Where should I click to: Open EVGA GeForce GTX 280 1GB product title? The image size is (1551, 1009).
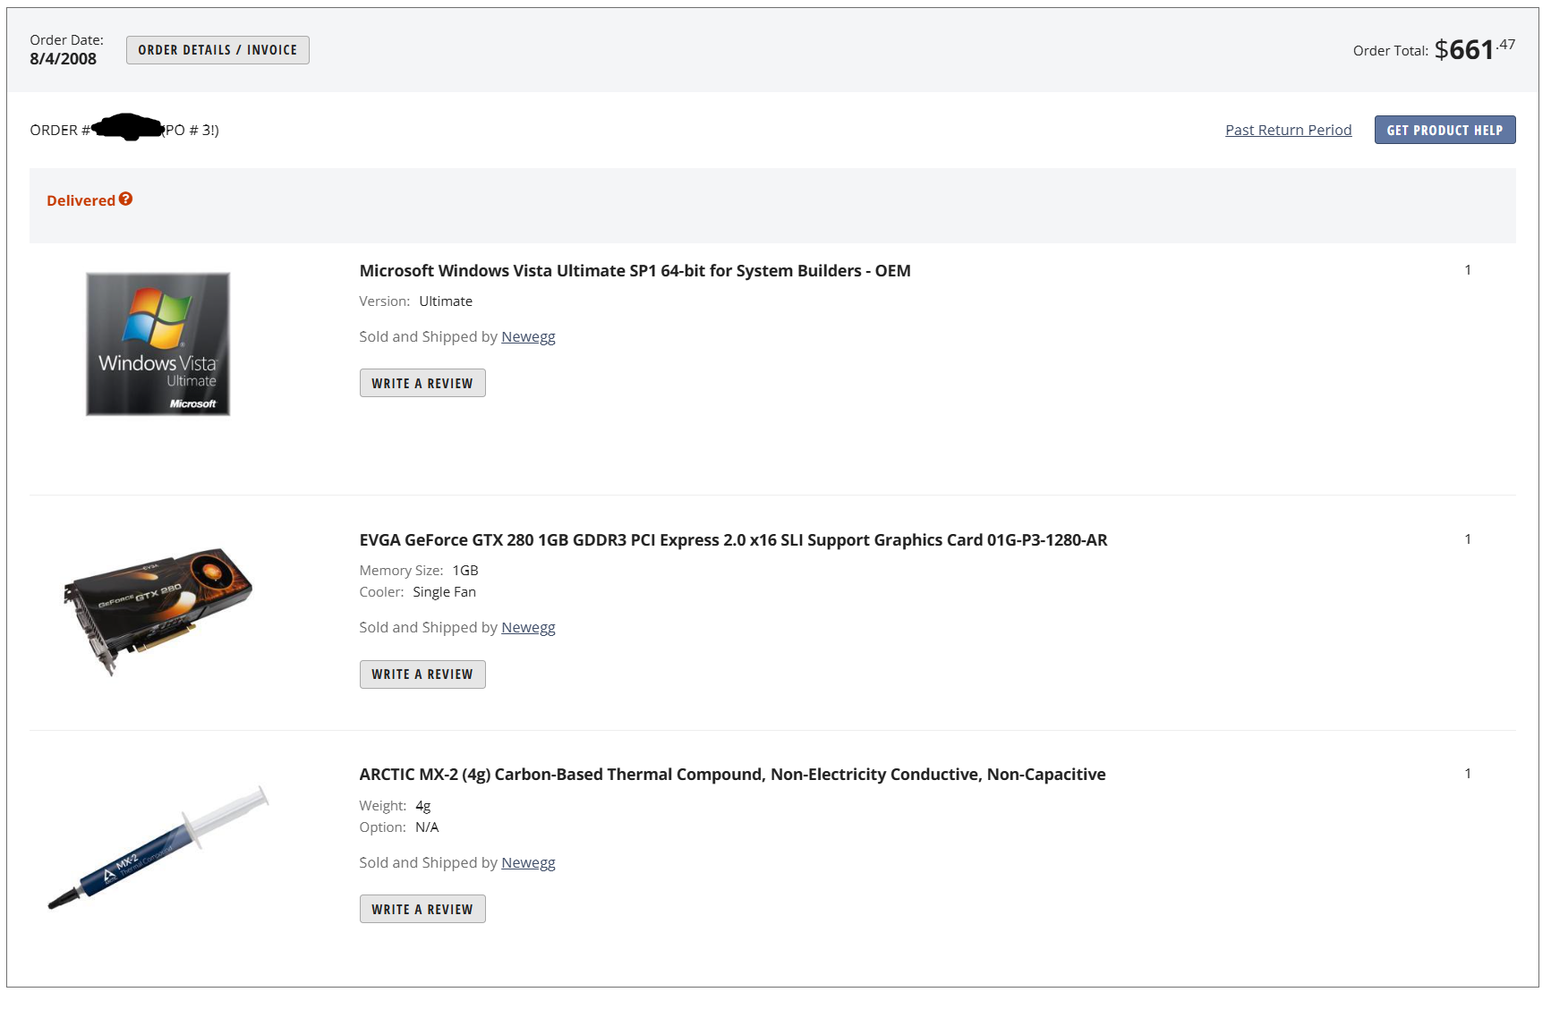coord(733,540)
